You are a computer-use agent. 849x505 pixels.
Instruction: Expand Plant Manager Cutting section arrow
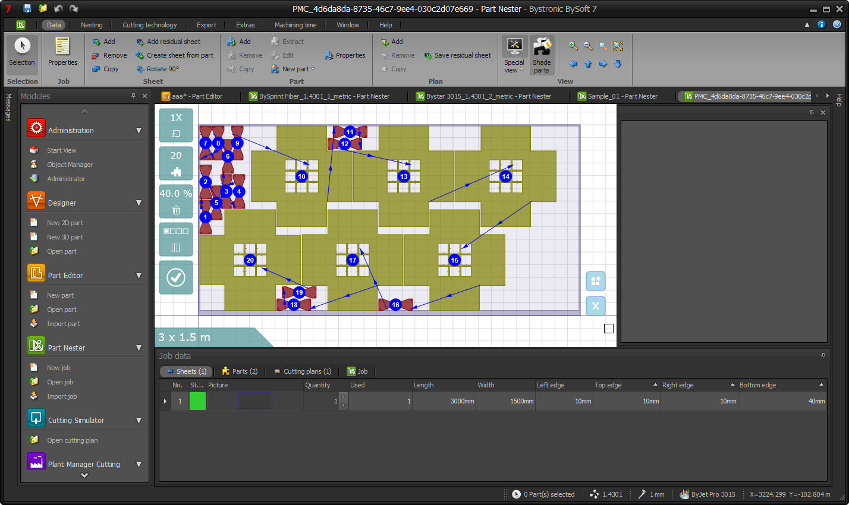pos(139,464)
